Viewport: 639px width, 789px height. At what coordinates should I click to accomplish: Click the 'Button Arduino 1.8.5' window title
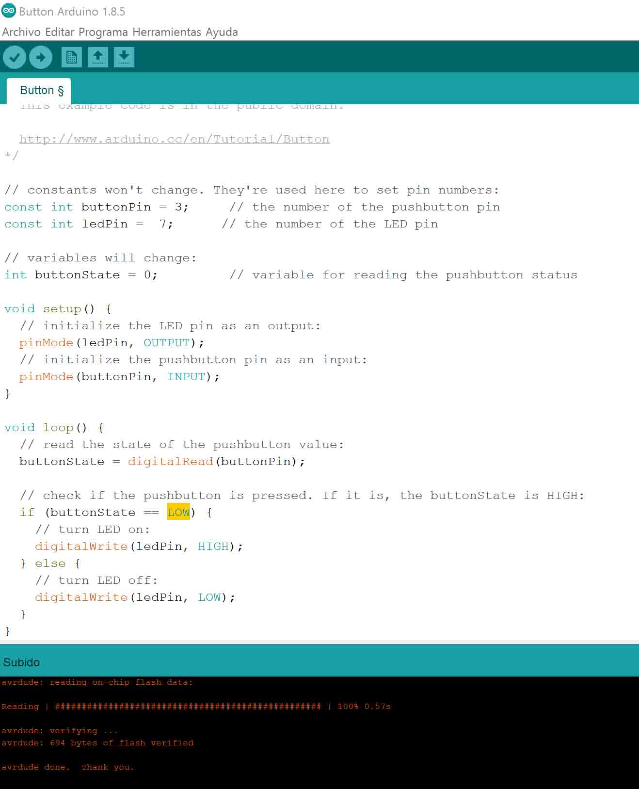pyautogui.click(x=72, y=11)
